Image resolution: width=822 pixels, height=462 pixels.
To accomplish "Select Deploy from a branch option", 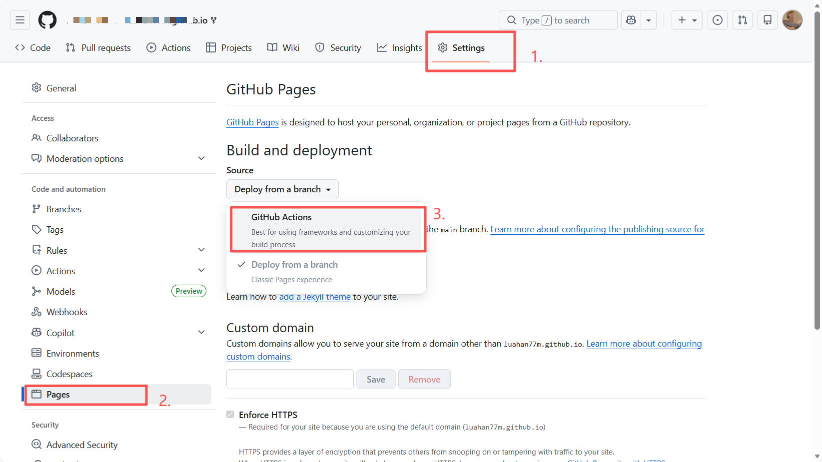I will [x=294, y=265].
